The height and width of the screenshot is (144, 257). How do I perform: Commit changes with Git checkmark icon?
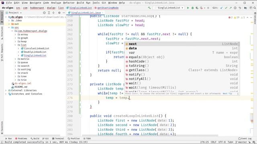[226, 8]
